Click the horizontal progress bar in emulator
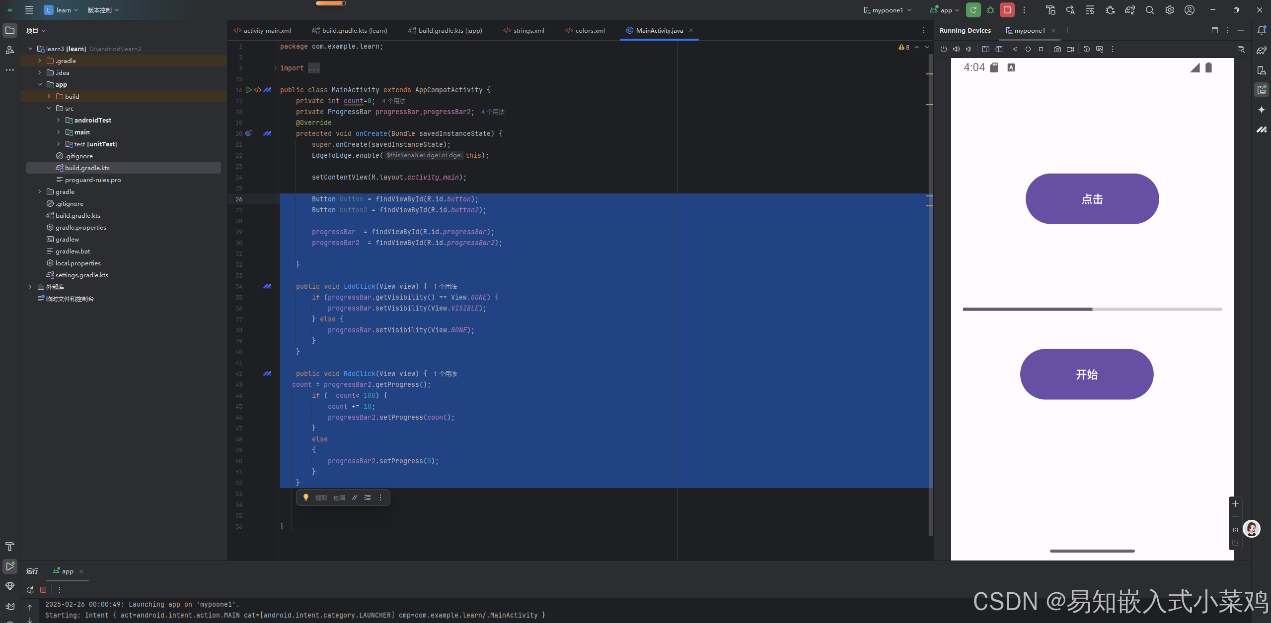Screen dimensions: 1271x623 1092,309
